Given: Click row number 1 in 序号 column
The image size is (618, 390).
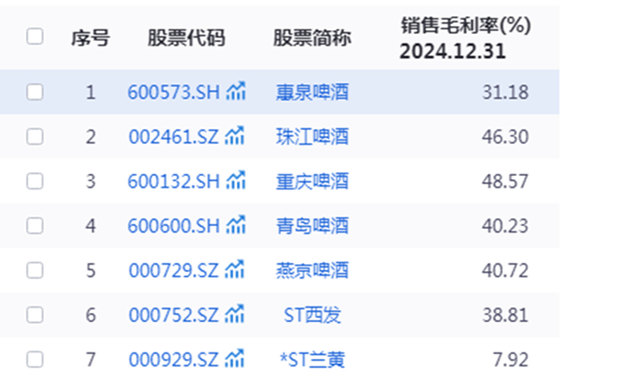Looking at the screenshot, I should 91,92.
